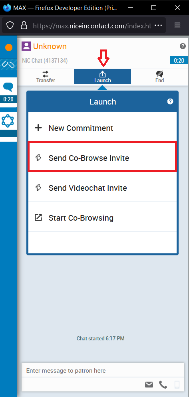
Task: Click the phone call icon
Action: [x=163, y=385]
